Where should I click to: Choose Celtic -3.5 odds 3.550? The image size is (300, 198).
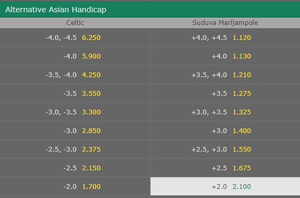tap(75, 94)
